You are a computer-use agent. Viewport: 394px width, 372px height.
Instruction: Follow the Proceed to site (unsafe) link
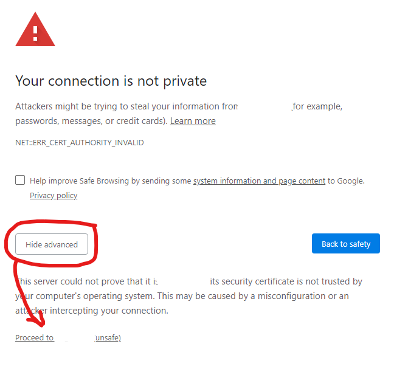coord(67,337)
